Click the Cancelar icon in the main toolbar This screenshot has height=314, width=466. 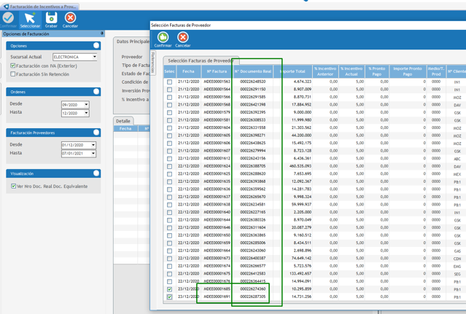[x=70, y=18]
